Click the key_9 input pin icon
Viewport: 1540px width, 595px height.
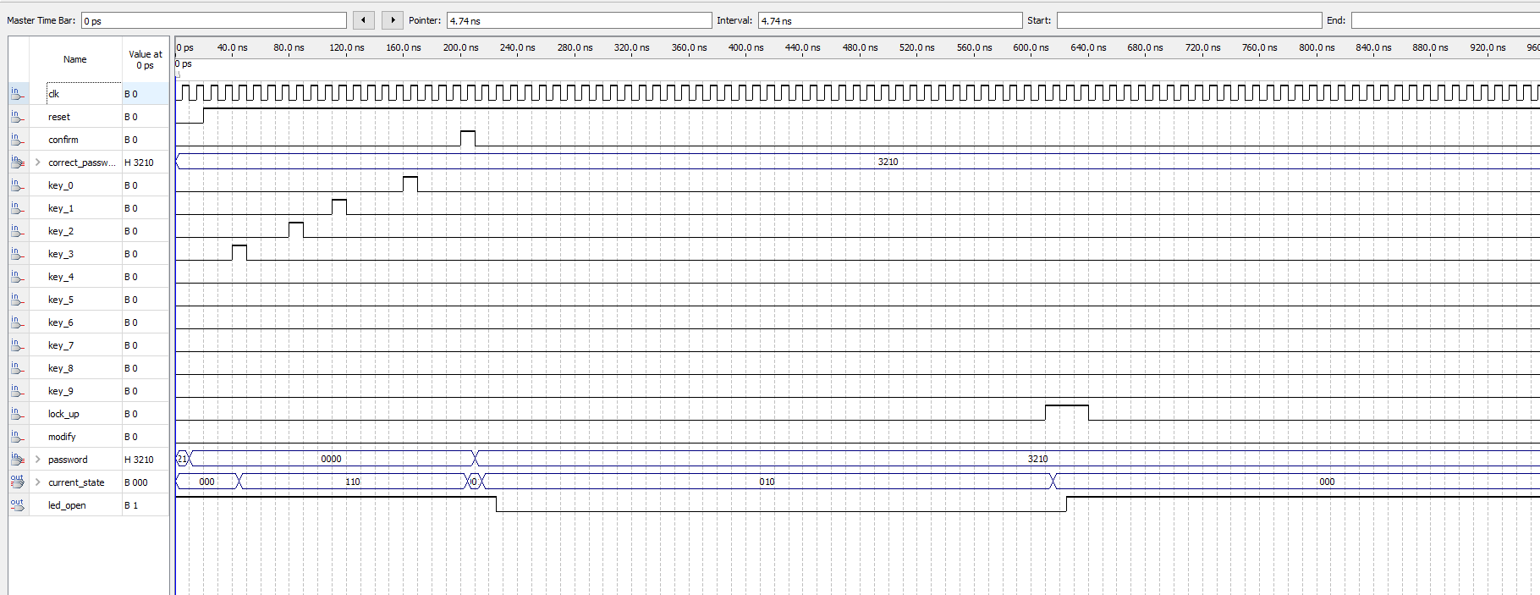coord(18,391)
